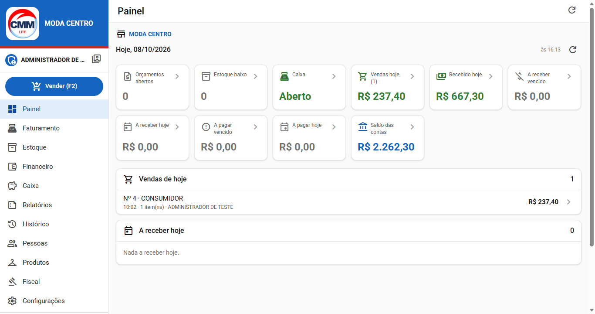Open the Relatórios sidebar item
This screenshot has width=595, height=314.
coord(54,205)
